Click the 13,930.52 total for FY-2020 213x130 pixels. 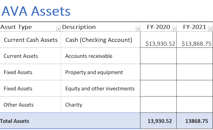(160, 121)
